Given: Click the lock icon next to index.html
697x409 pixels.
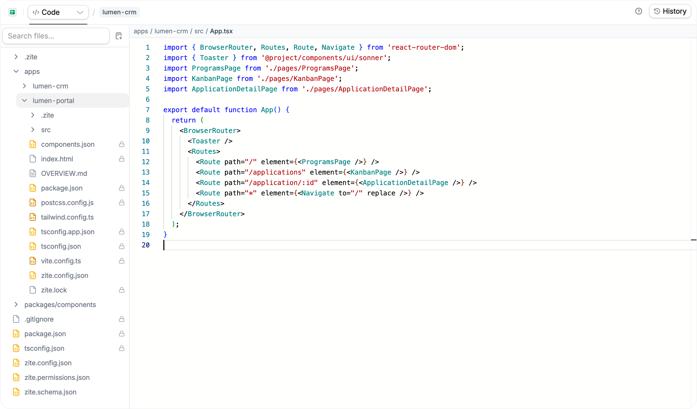Looking at the screenshot, I should [x=122, y=159].
